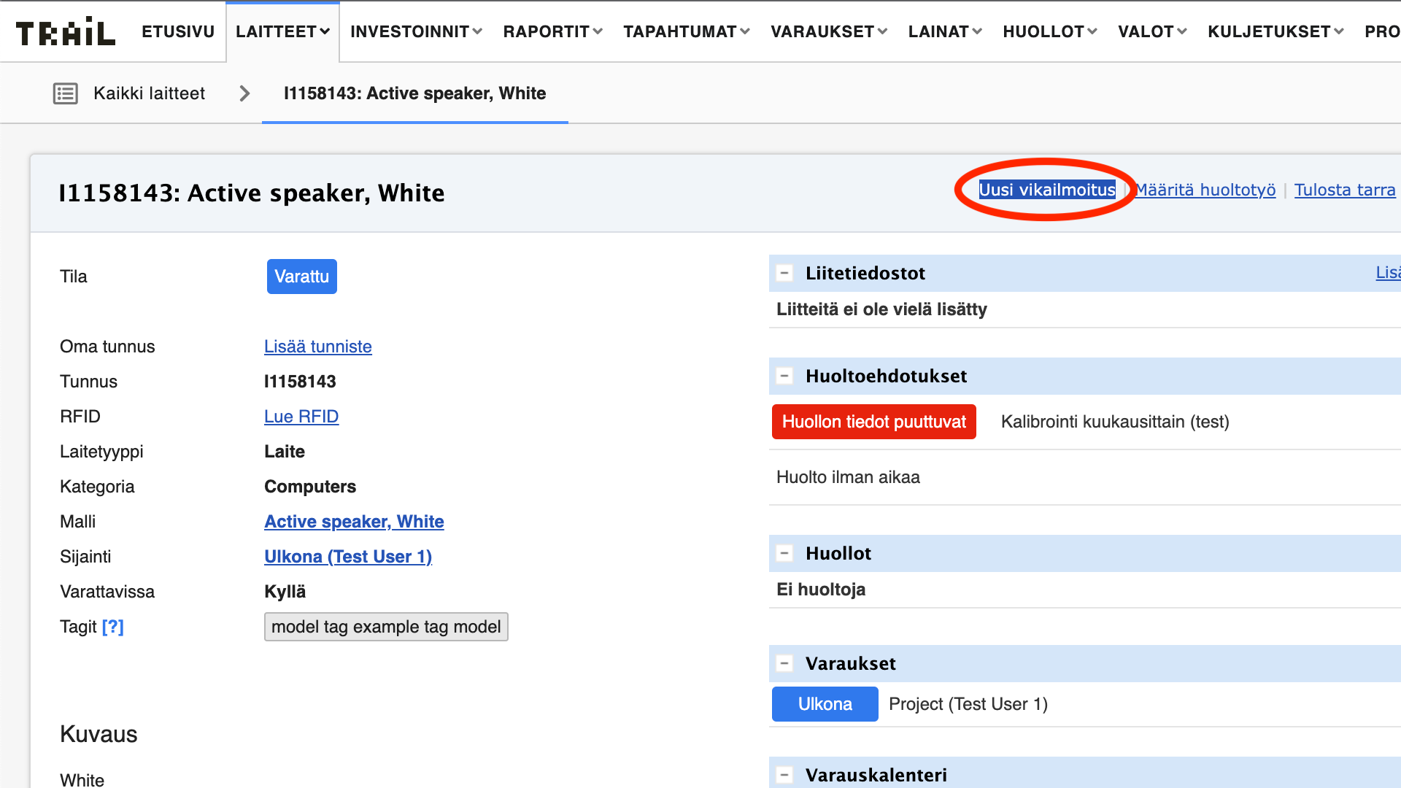The image size is (1401, 788).
Task: Click the Kuvaus heading
Action: pyautogui.click(x=99, y=734)
